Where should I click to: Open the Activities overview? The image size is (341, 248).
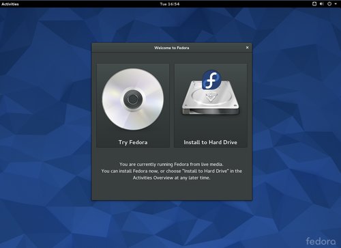point(10,4)
